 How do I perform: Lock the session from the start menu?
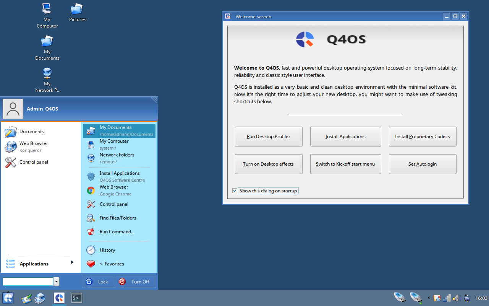tap(98, 282)
